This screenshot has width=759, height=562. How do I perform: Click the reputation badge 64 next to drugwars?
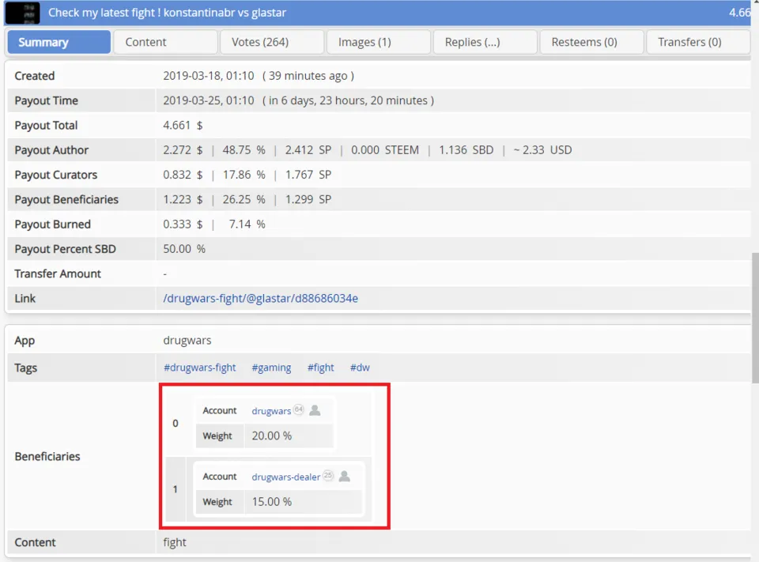pos(299,409)
